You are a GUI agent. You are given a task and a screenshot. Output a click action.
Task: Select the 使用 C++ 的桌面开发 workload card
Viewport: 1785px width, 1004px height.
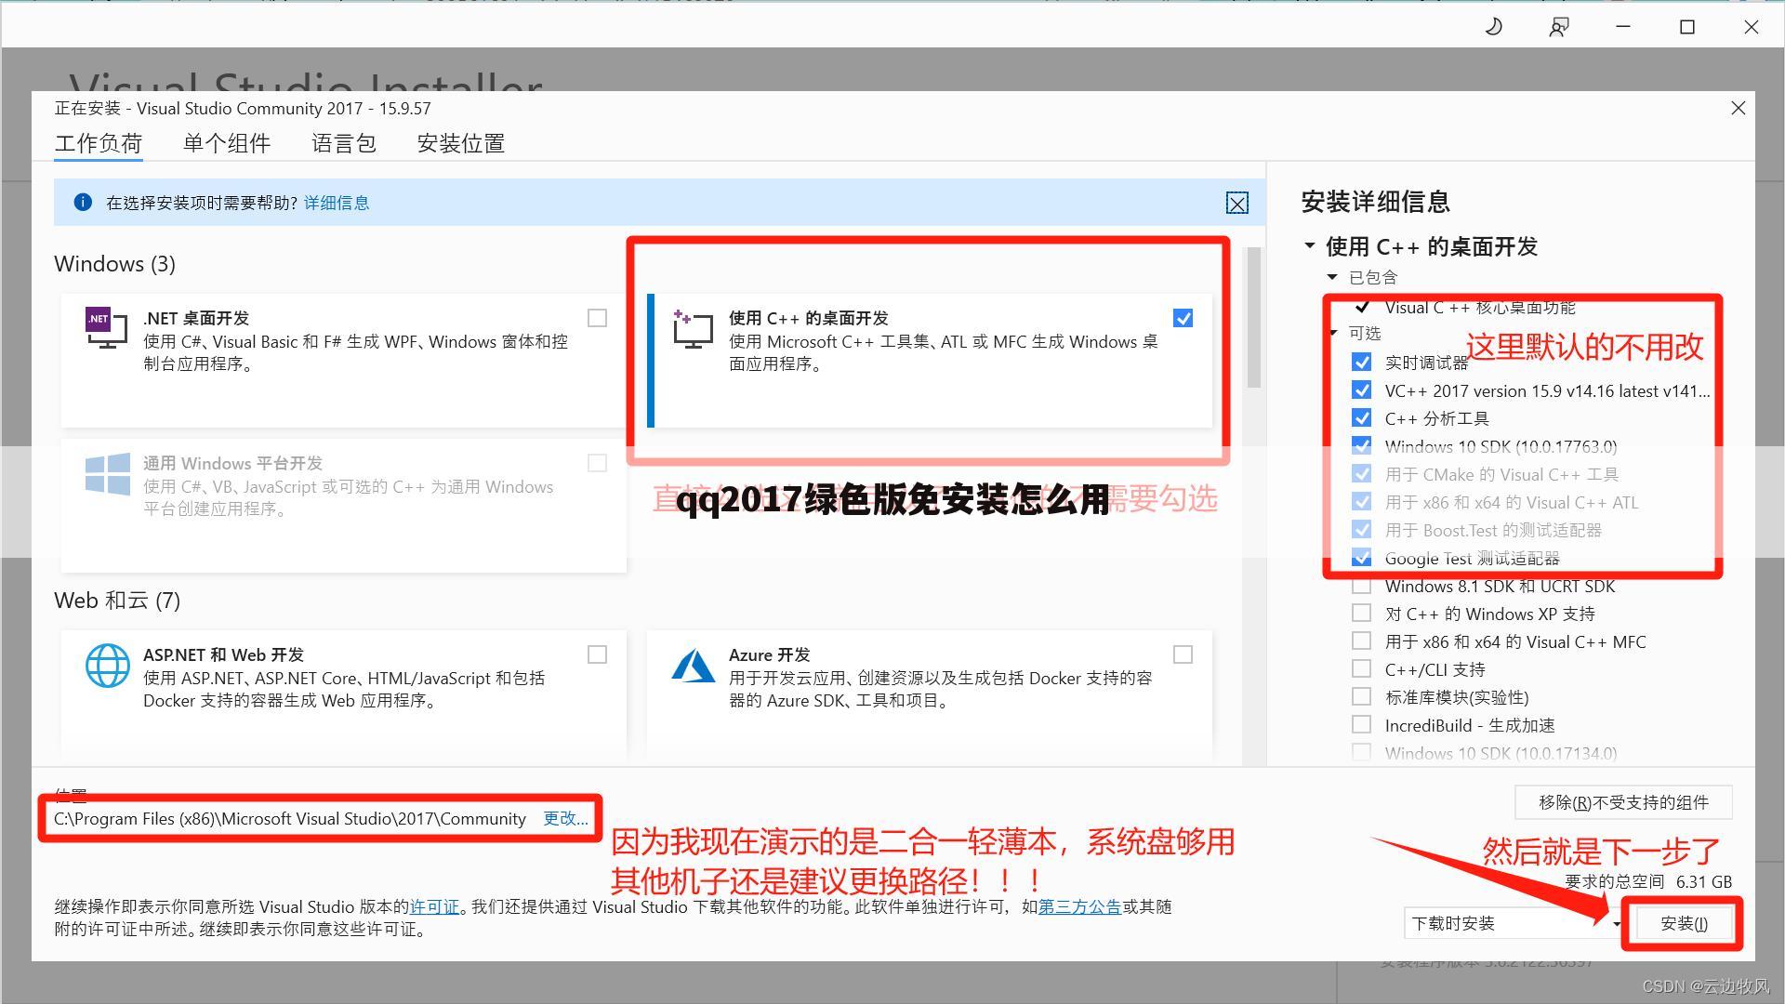point(930,361)
